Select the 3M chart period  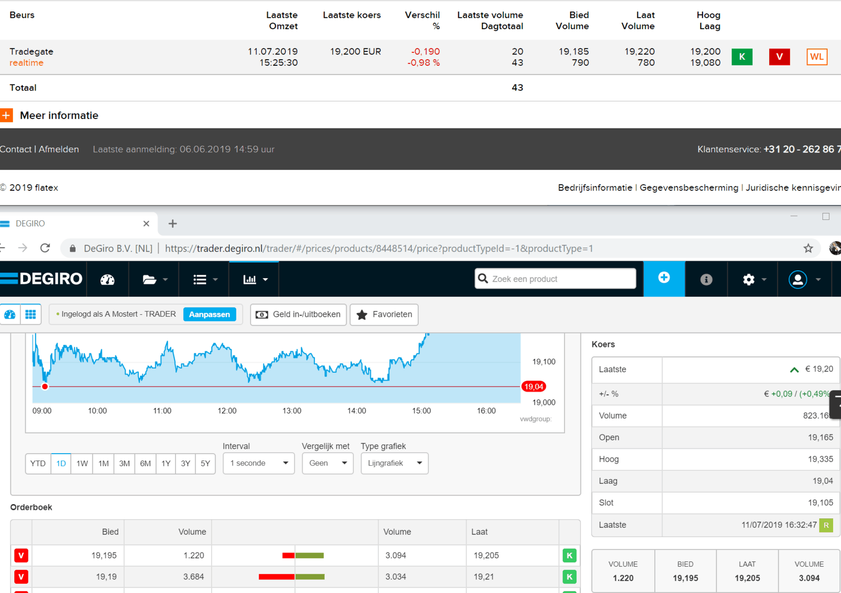[x=125, y=464]
